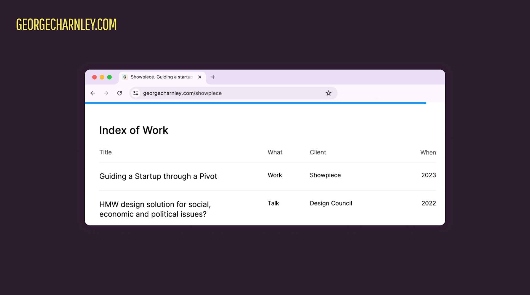This screenshot has width=530, height=295.
Task: Click the yellow minimize traffic light
Action: point(102,77)
